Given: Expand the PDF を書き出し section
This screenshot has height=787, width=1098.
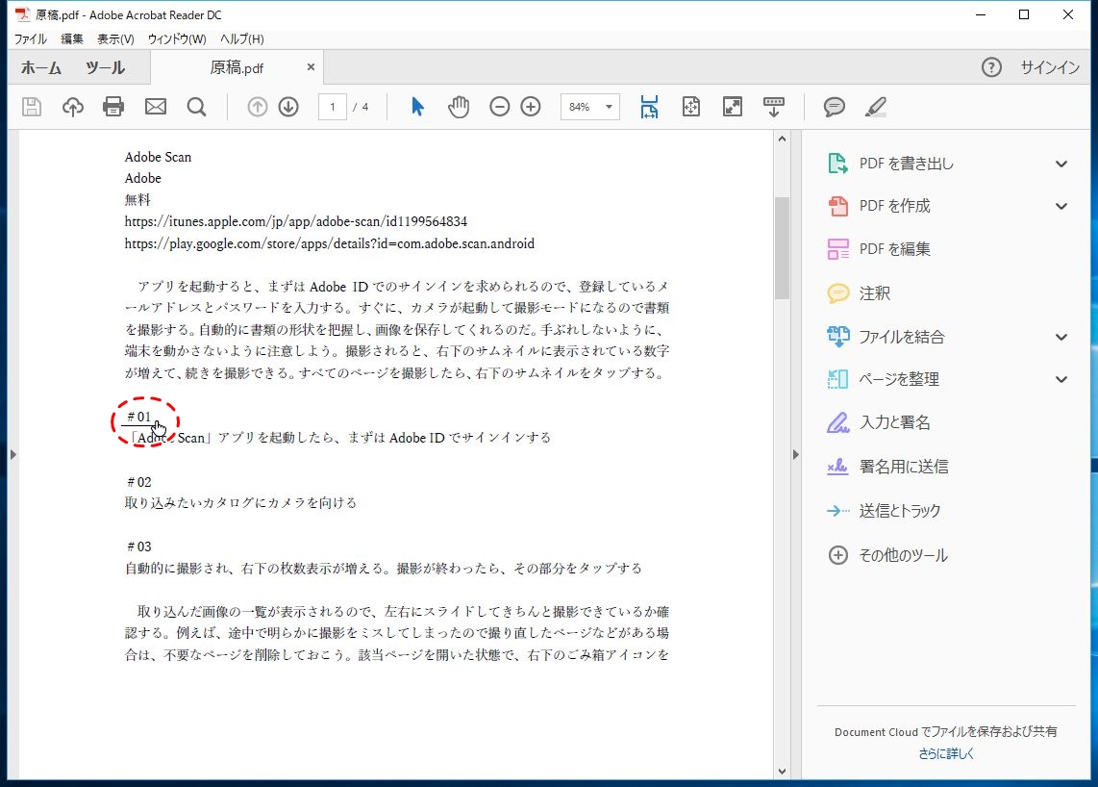Looking at the screenshot, I should [x=1061, y=164].
